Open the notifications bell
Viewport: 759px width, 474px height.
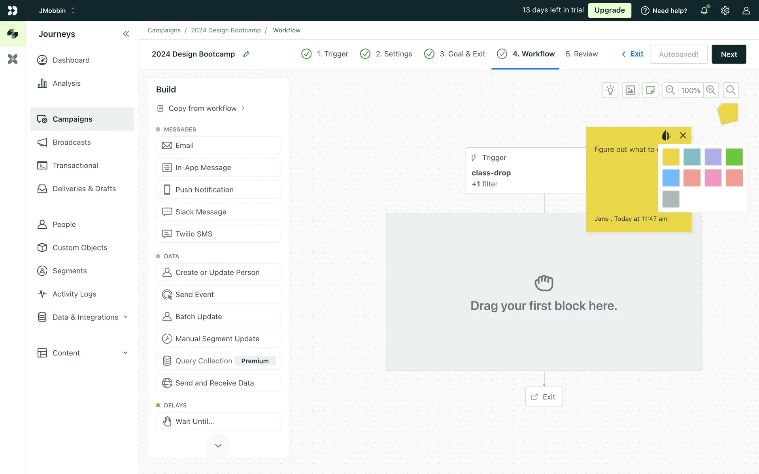pyautogui.click(x=704, y=11)
